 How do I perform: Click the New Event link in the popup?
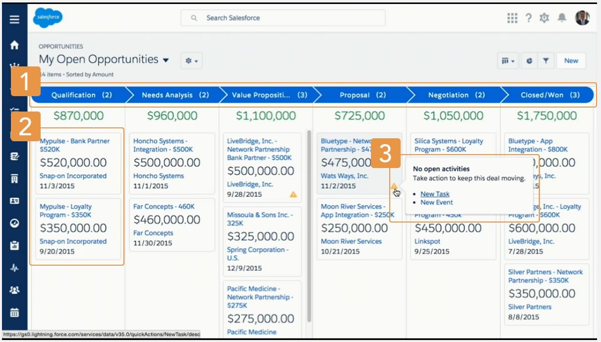point(436,202)
